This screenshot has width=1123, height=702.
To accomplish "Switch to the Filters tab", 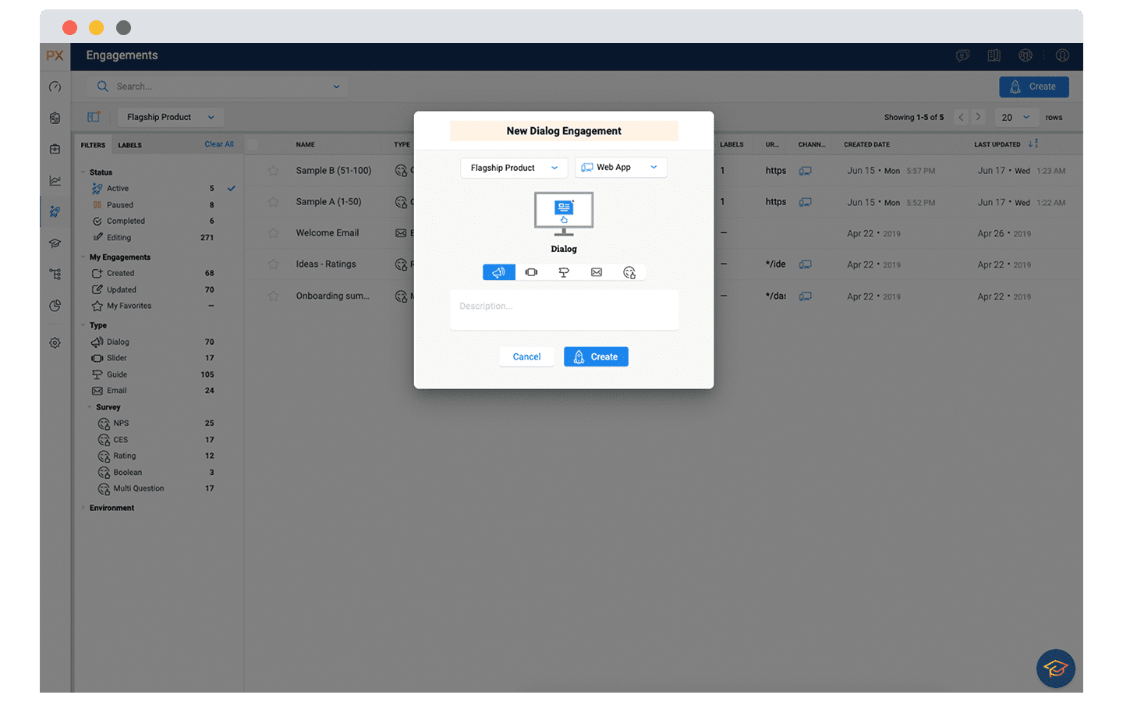I will [x=93, y=145].
